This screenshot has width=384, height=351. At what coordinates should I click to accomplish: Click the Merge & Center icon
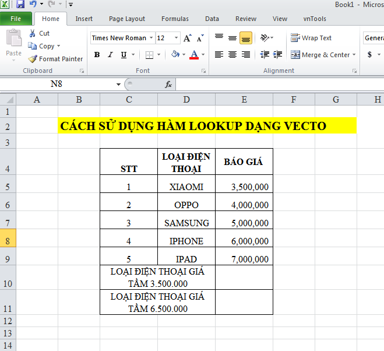[x=295, y=55]
